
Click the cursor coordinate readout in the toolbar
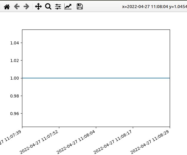click(155, 7)
